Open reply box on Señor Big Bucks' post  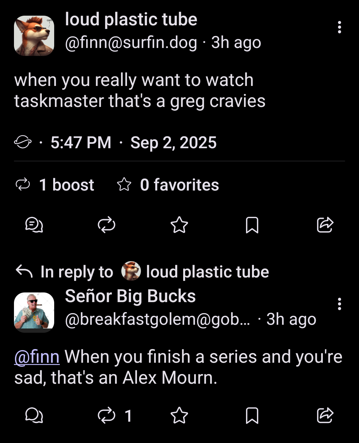pyautogui.click(x=34, y=415)
